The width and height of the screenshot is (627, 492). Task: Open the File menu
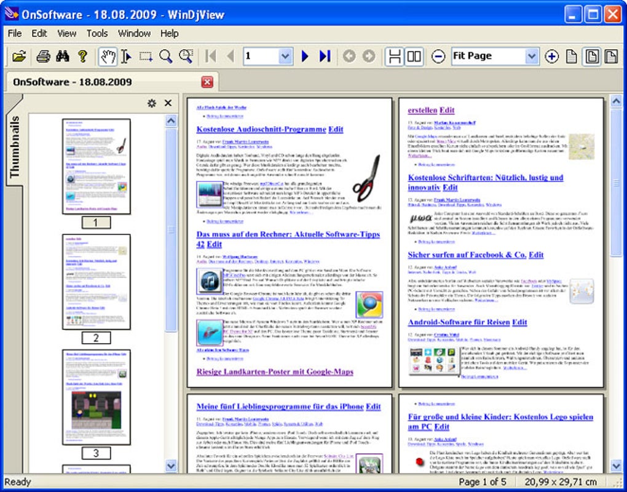(15, 33)
